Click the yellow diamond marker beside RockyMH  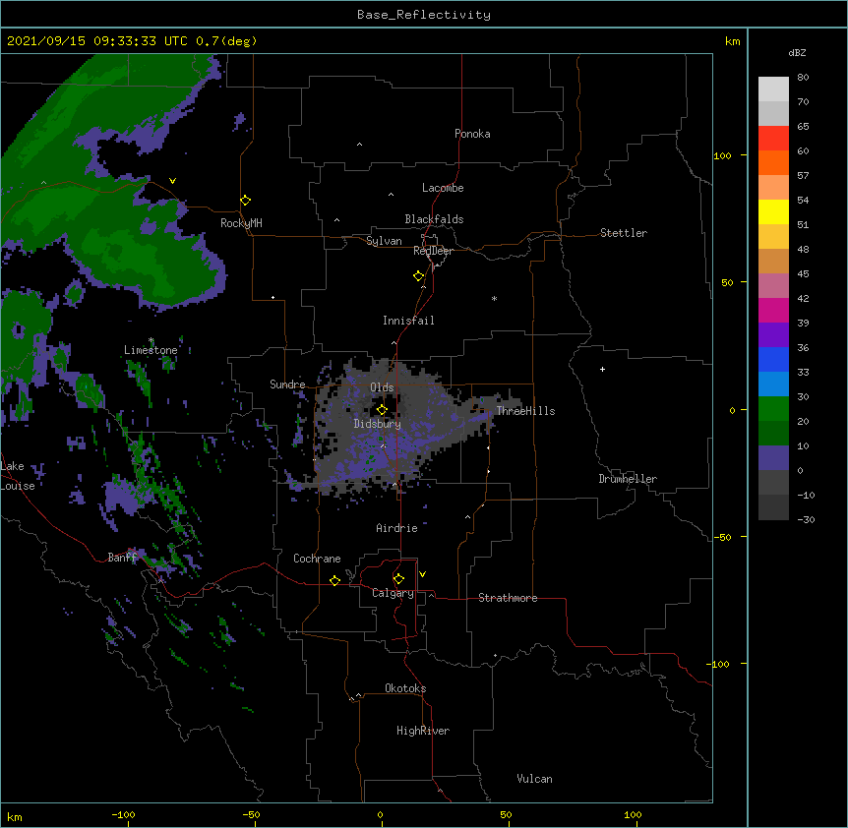pos(245,201)
